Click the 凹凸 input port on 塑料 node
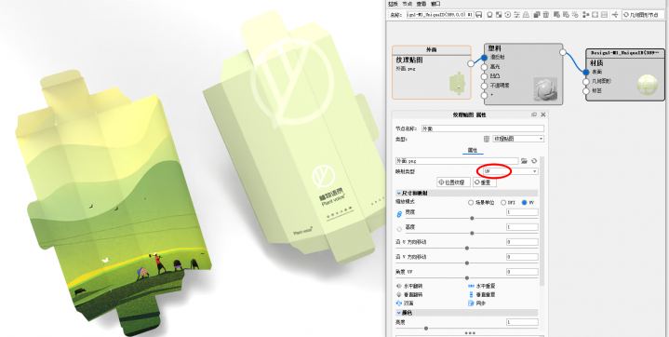 coord(484,76)
